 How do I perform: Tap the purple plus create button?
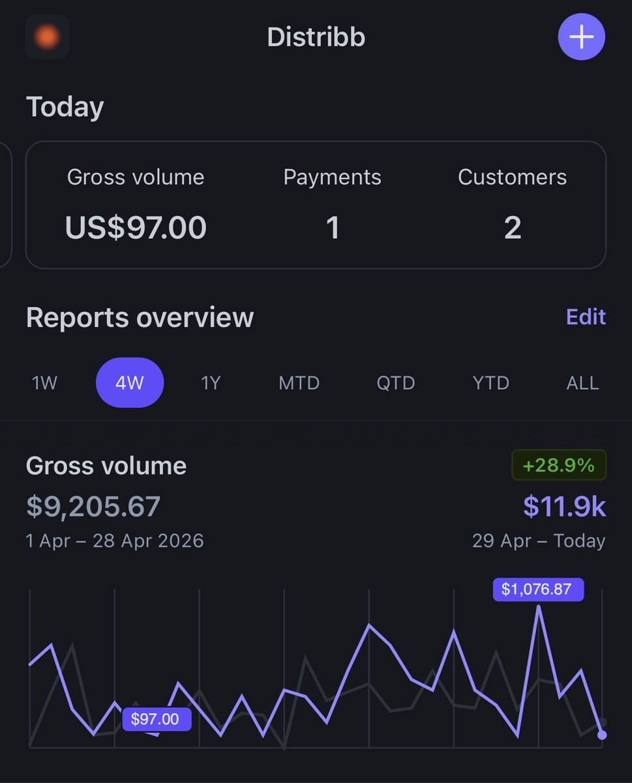[582, 37]
